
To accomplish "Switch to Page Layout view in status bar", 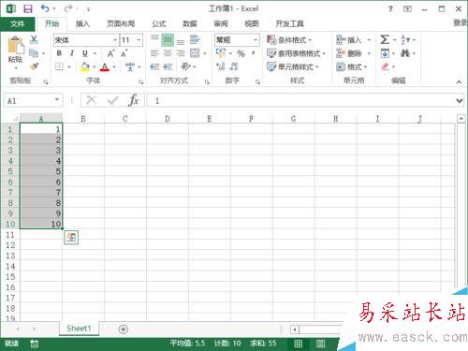I will (320, 344).
